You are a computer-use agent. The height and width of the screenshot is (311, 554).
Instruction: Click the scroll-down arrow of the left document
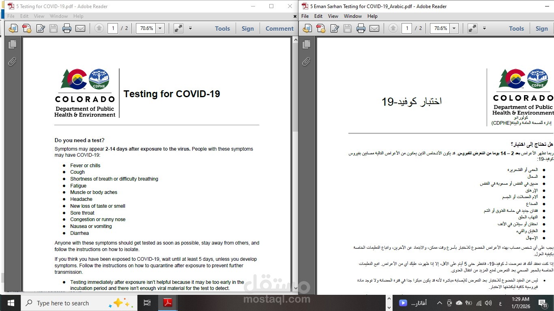point(295,288)
